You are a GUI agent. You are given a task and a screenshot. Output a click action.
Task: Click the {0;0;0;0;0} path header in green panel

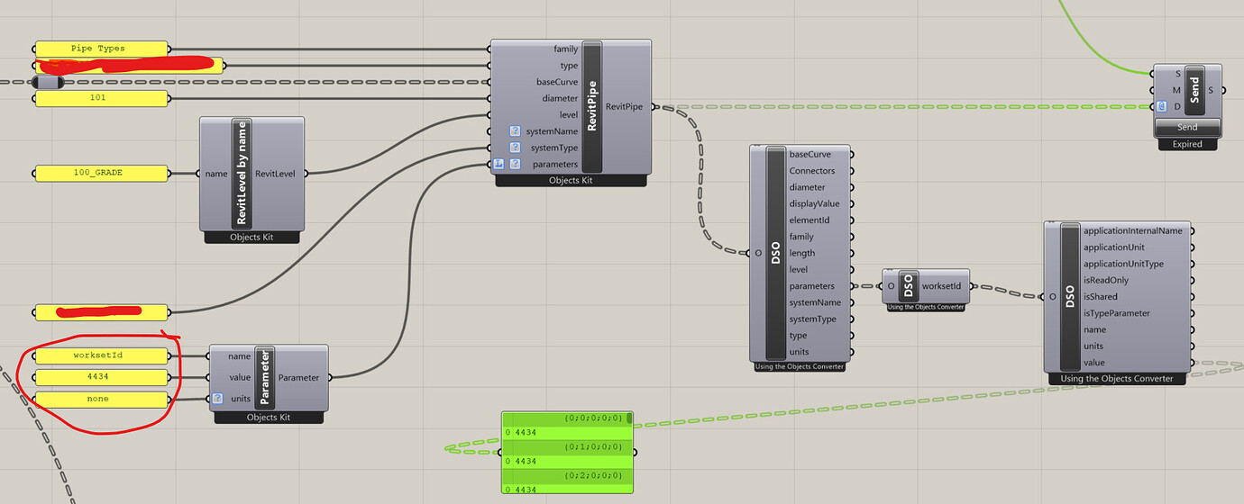594,418
